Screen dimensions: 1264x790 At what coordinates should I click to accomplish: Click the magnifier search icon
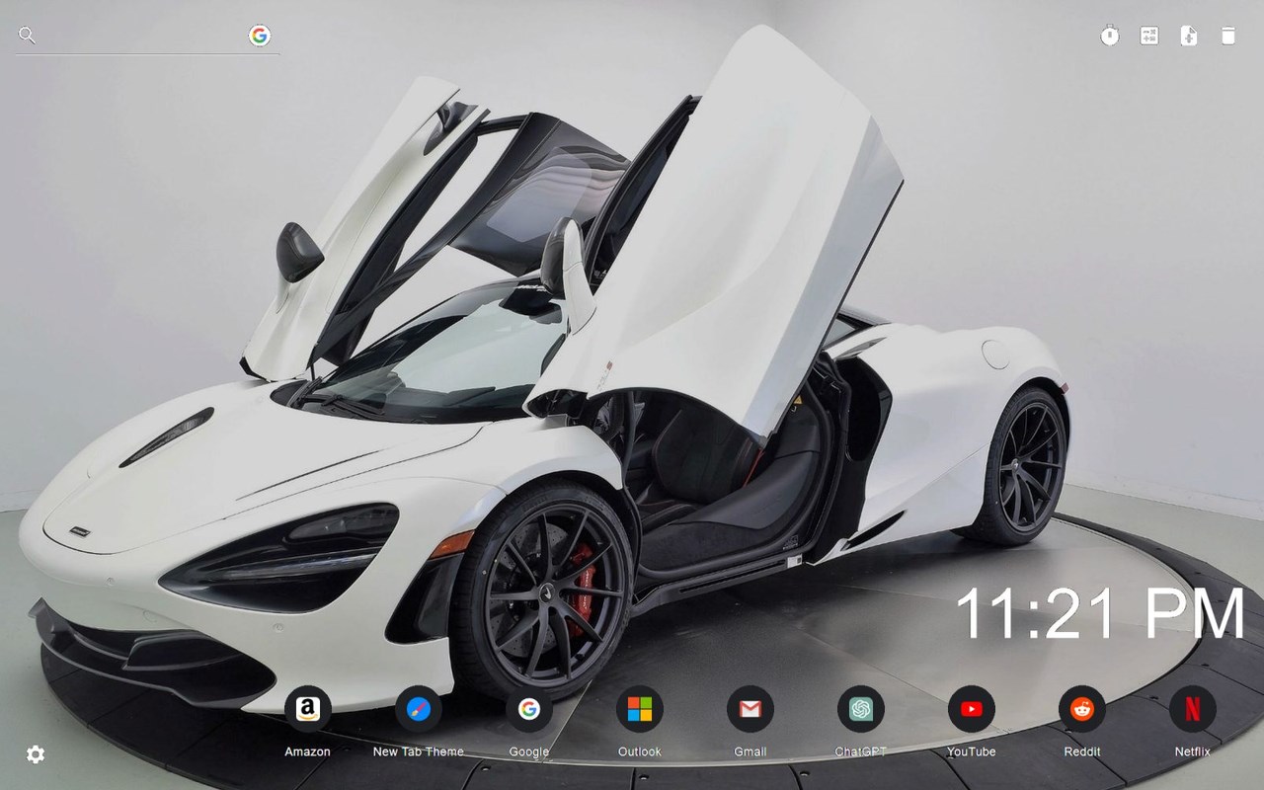click(x=27, y=36)
